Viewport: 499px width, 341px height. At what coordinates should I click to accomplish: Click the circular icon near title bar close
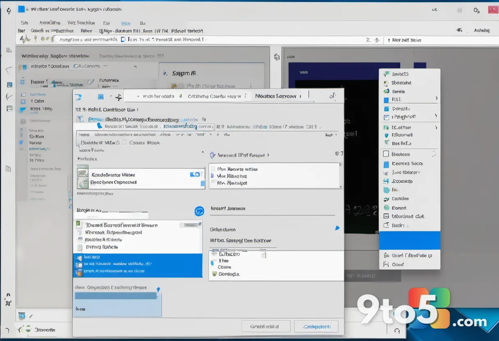pyautogui.click(x=476, y=11)
